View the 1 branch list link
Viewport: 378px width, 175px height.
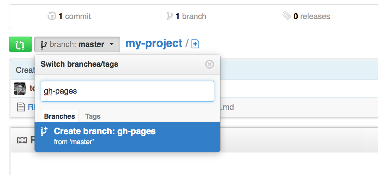186,16
